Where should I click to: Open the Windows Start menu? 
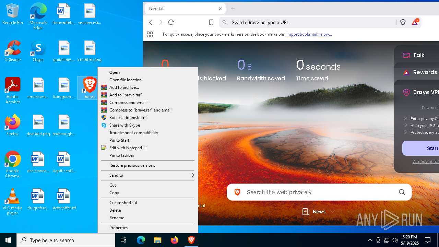click(8, 240)
